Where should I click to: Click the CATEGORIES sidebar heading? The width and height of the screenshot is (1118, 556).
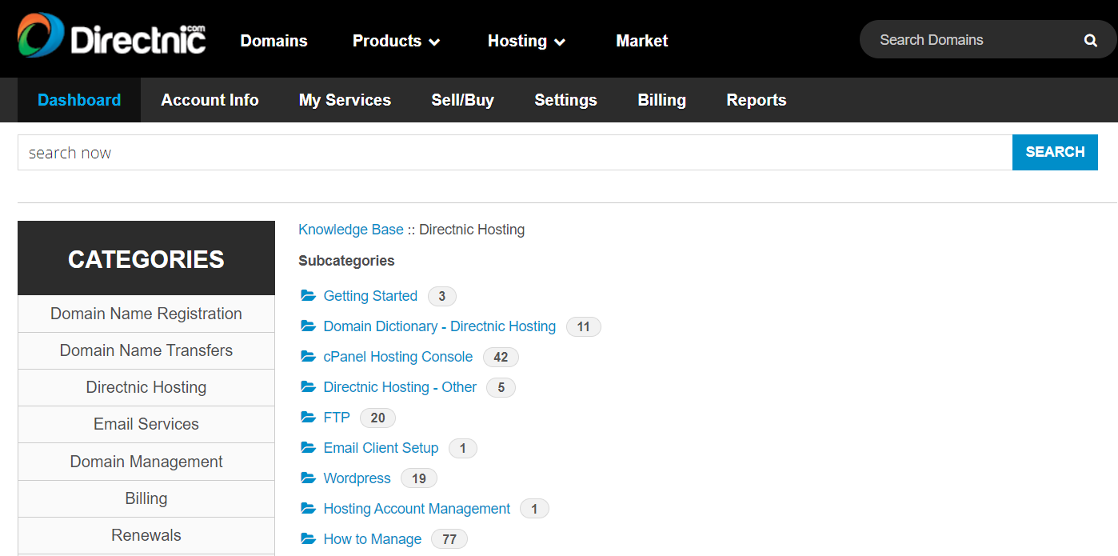(x=146, y=259)
